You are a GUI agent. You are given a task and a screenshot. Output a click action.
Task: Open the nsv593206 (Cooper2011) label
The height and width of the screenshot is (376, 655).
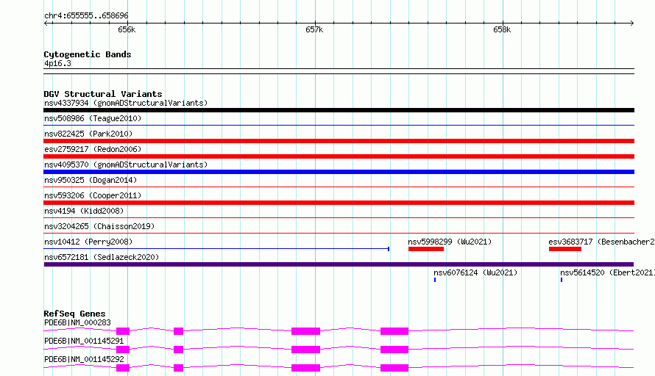[x=93, y=195]
